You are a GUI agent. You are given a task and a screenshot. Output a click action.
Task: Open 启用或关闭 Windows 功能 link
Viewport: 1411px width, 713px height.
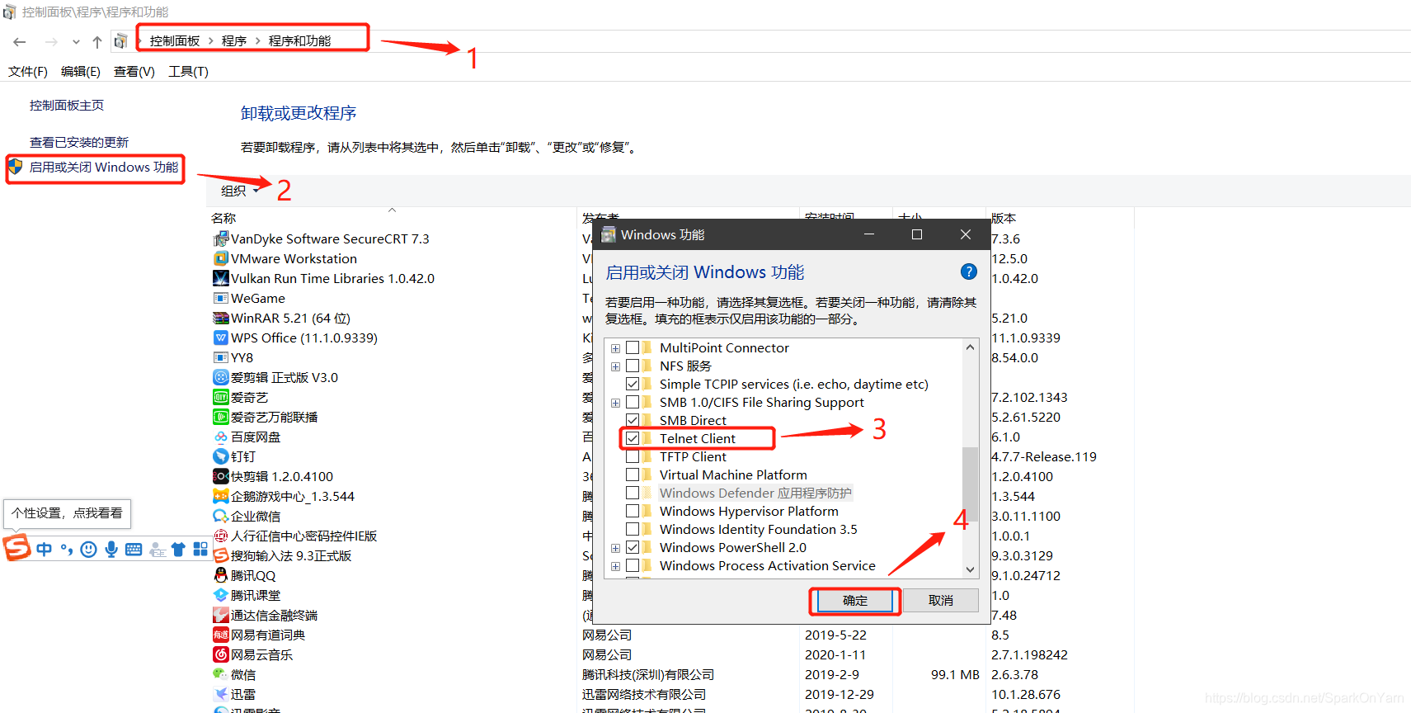point(104,168)
